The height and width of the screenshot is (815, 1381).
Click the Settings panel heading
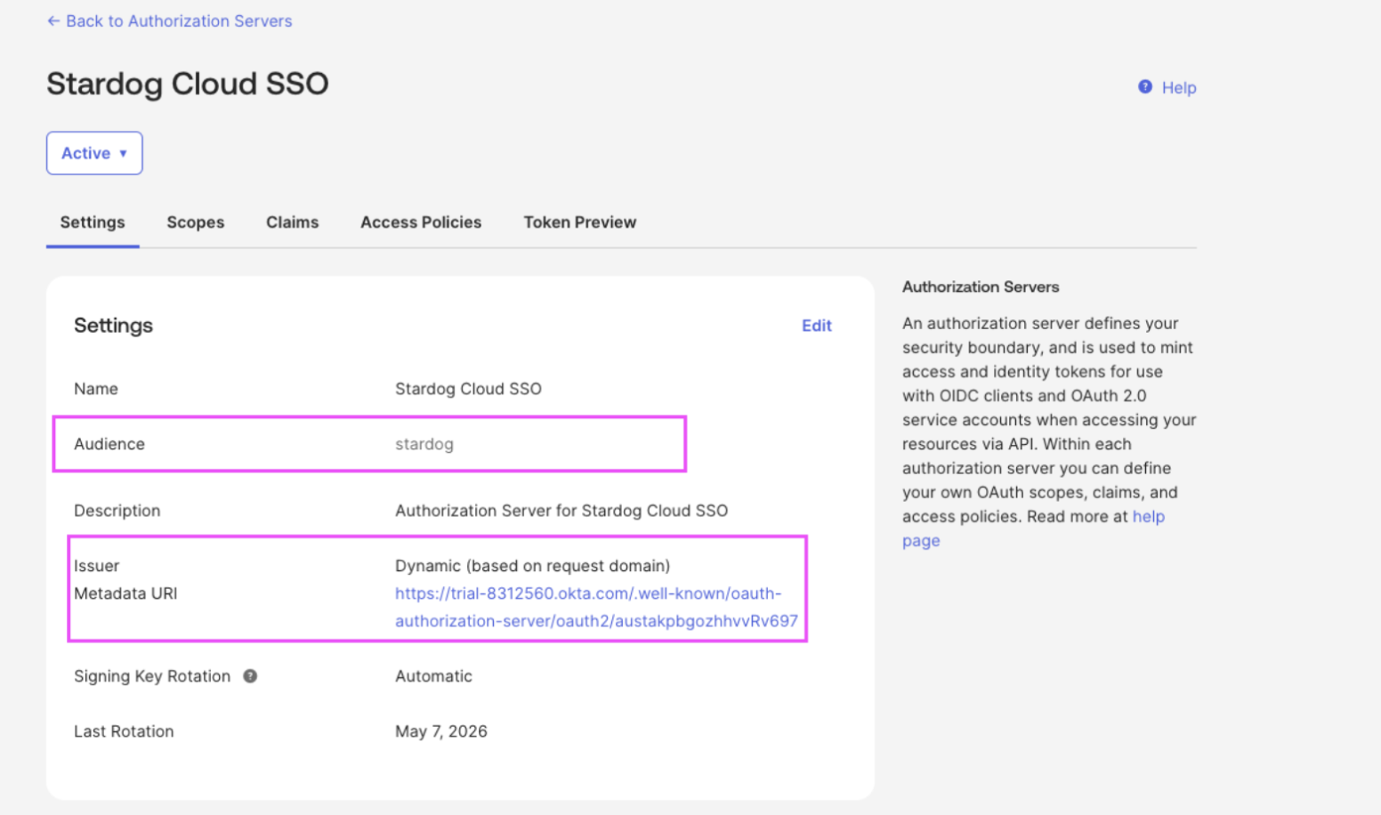(x=113, y=326)
